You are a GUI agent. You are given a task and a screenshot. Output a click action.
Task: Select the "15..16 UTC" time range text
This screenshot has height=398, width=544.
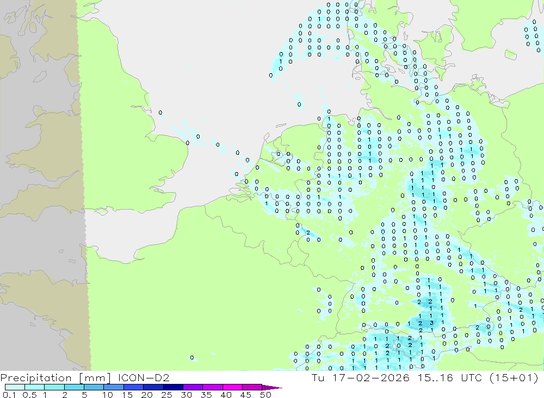(450, 377)
